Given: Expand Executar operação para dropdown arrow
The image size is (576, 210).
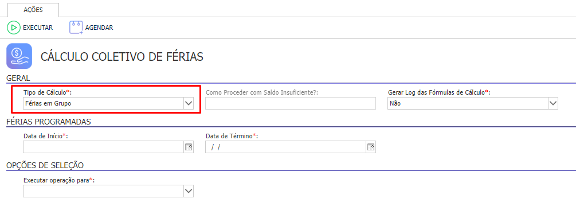Looking at the screenshot, I should tap(189, 191).
